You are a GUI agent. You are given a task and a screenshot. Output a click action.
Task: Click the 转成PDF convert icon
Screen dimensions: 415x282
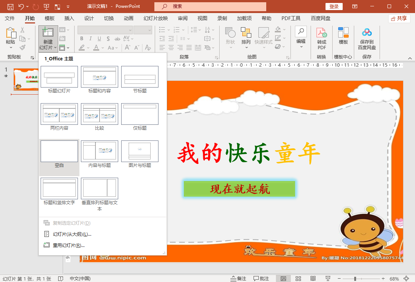point(321,34)
